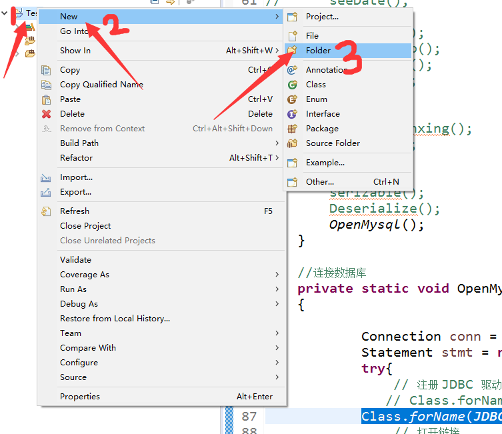The image size is (502, 434).
Task: Click Deserialize(); line in editor
Action: click(385, 209)
